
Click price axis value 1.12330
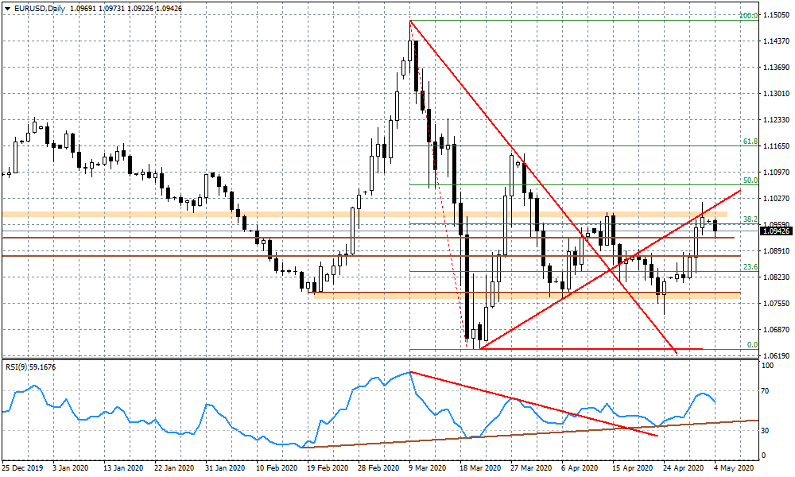click(776, 119)
